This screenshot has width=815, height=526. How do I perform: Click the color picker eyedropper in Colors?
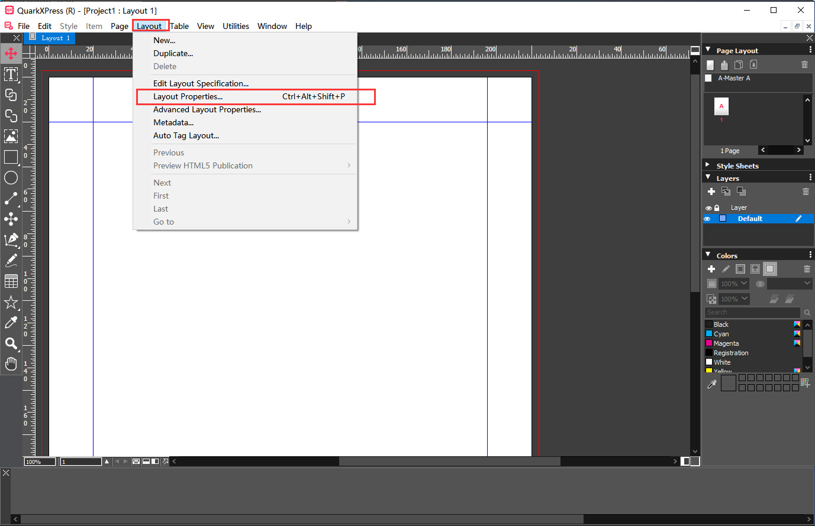712,384
